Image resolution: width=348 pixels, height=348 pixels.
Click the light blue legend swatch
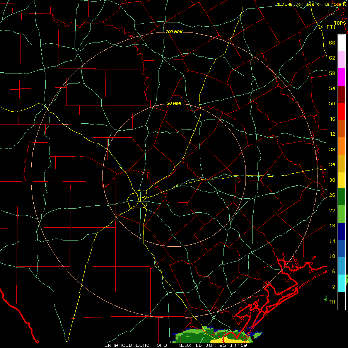click(341, 266)
